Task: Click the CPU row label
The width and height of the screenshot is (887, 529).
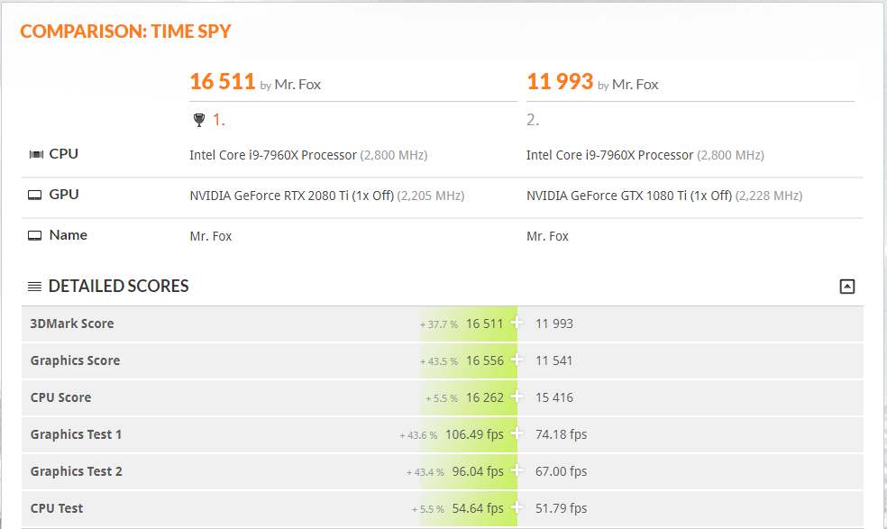Action: click(63, 154)
